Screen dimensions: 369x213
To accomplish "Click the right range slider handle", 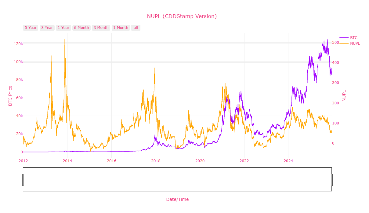I will (332, 180).
